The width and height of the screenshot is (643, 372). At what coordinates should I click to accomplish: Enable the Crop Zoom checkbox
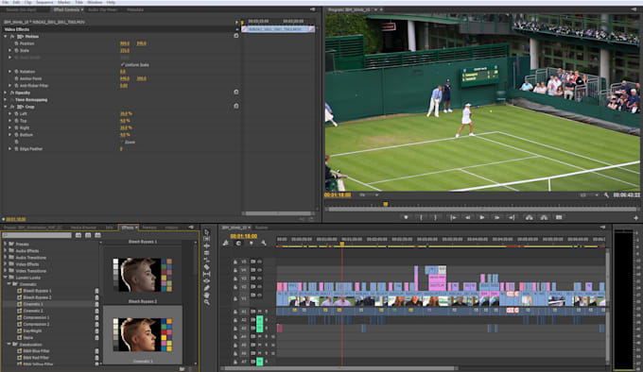pos(123,142)
